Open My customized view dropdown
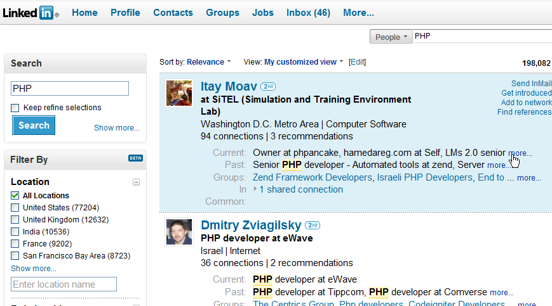552x306 pixels. (x=304, y=62)
